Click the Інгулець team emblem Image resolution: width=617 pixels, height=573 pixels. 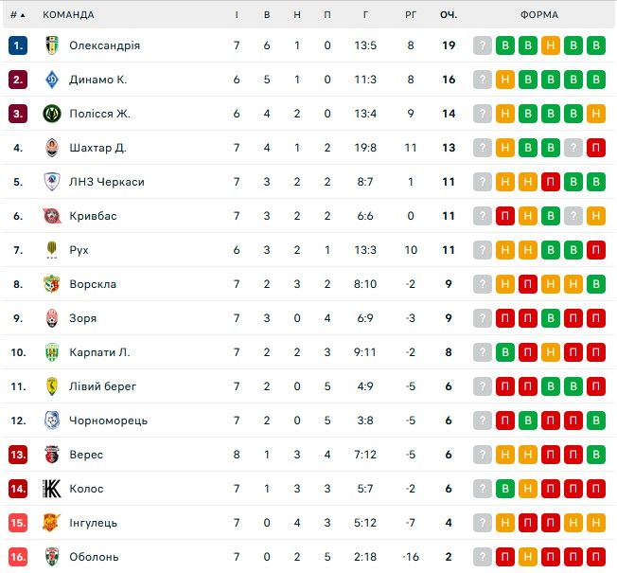[52, 523]
